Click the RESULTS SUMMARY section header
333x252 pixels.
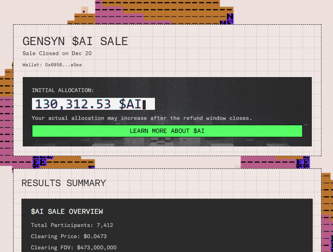[x=64, y=183]
